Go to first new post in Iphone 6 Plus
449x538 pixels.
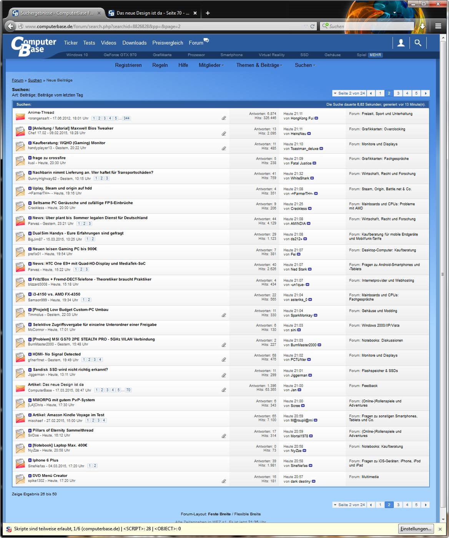point(30,460)
